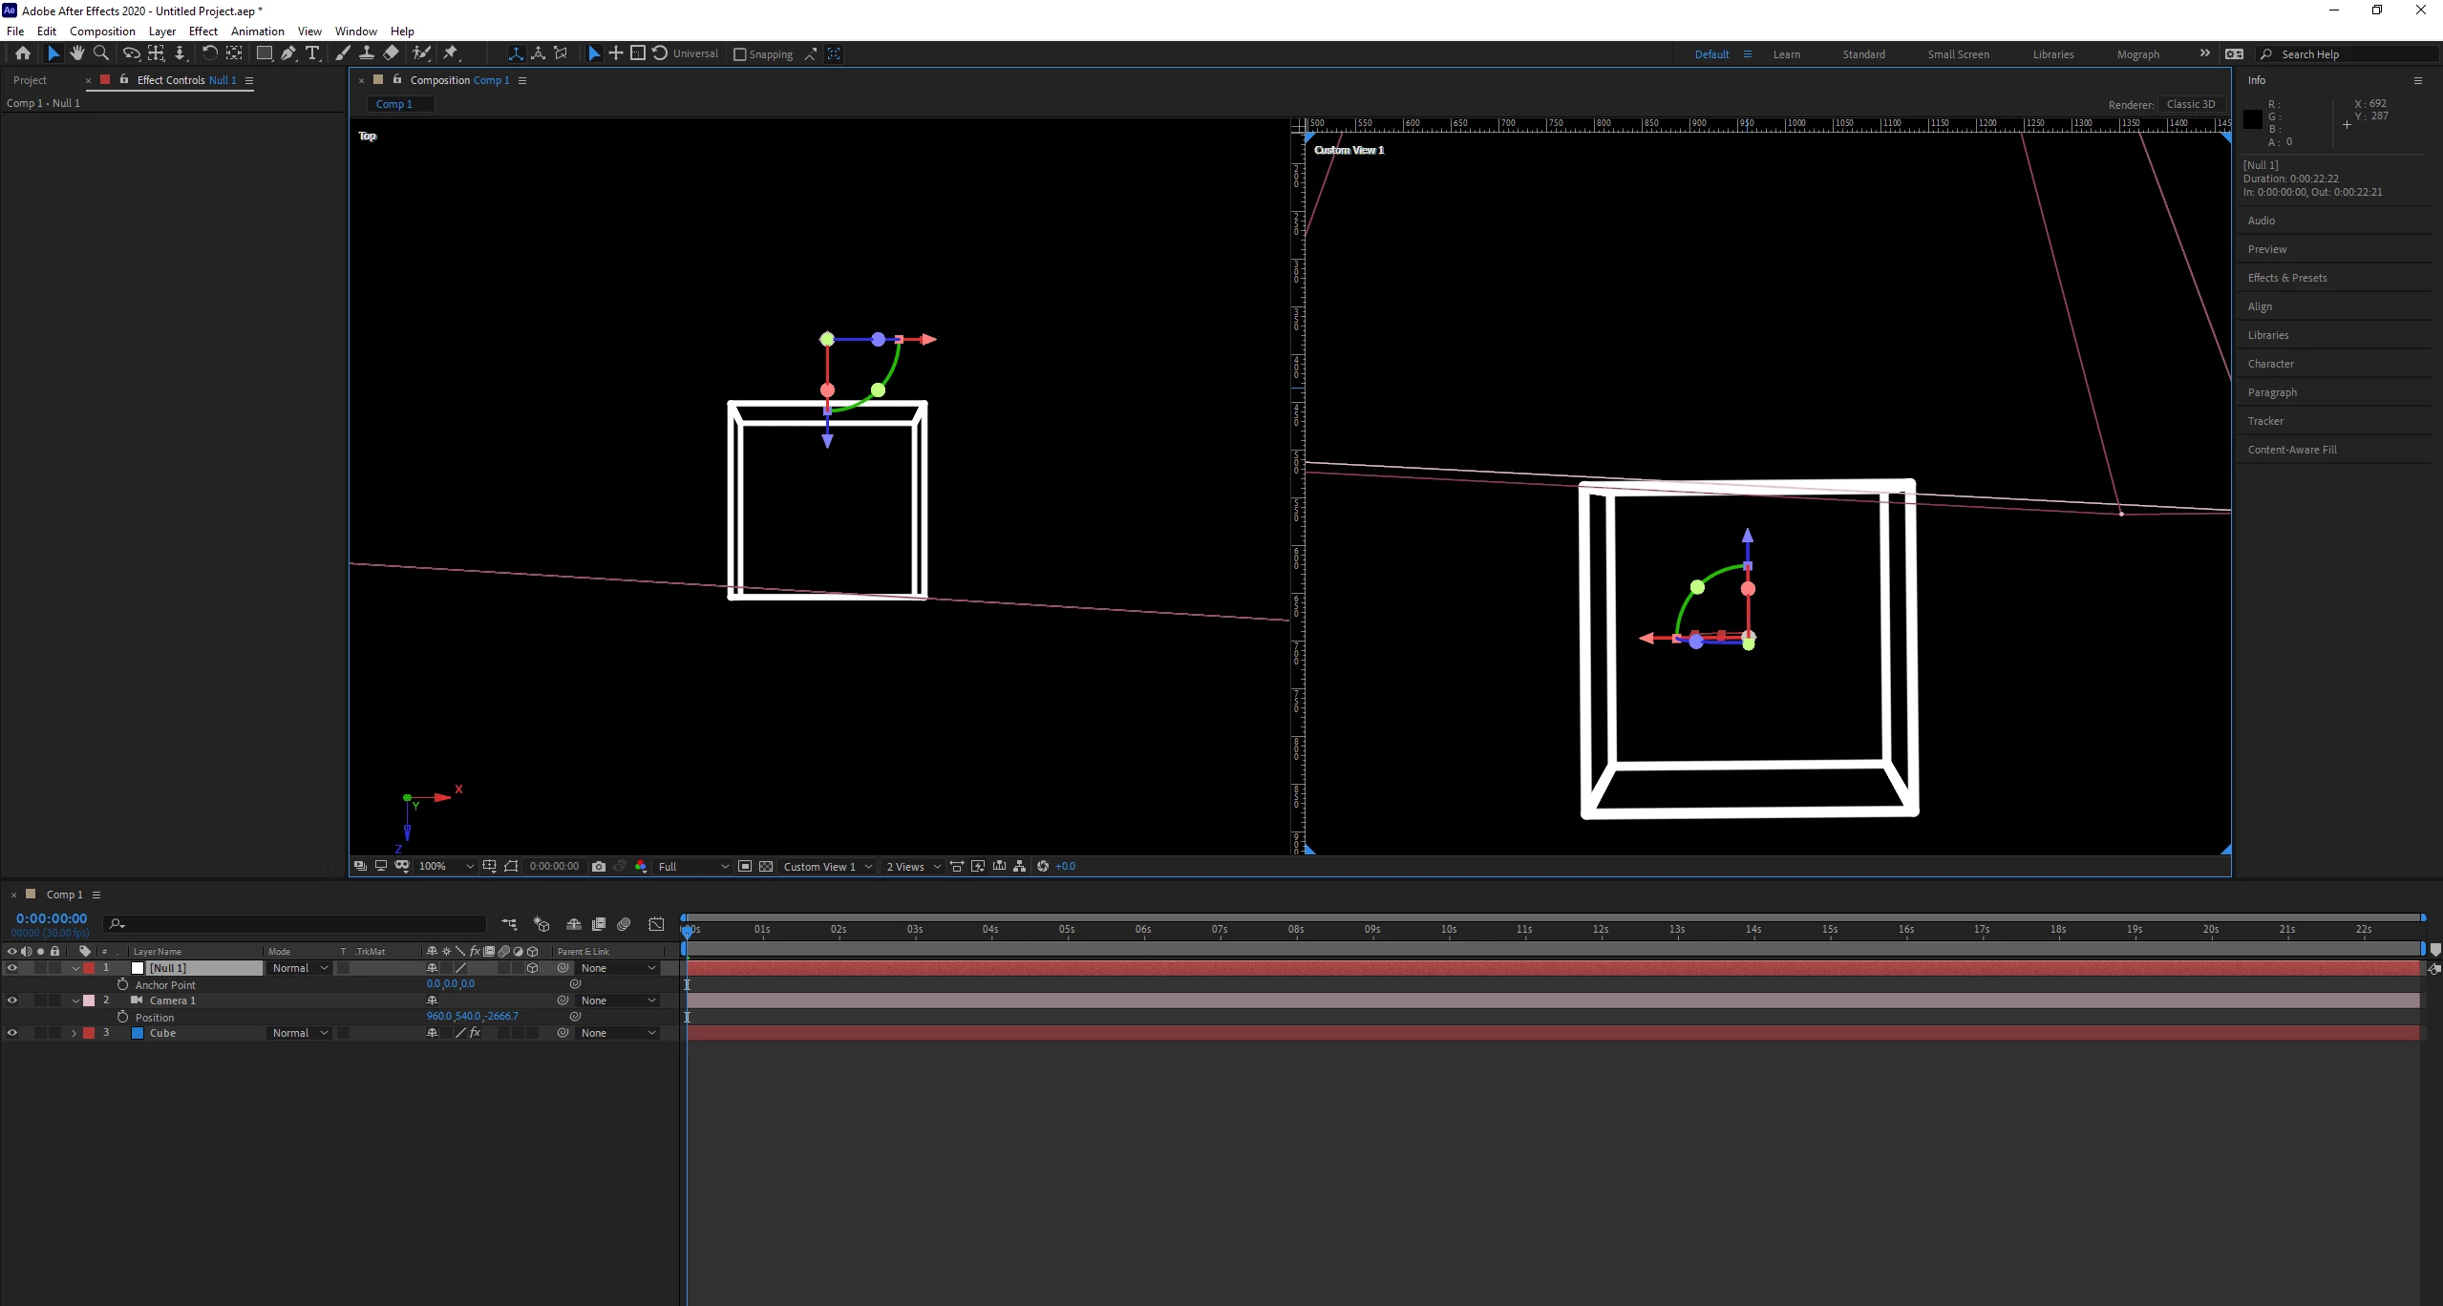Open the 2 Views layout dropdown
This screenshot has width=2443, height=1306.
point(913,866)
